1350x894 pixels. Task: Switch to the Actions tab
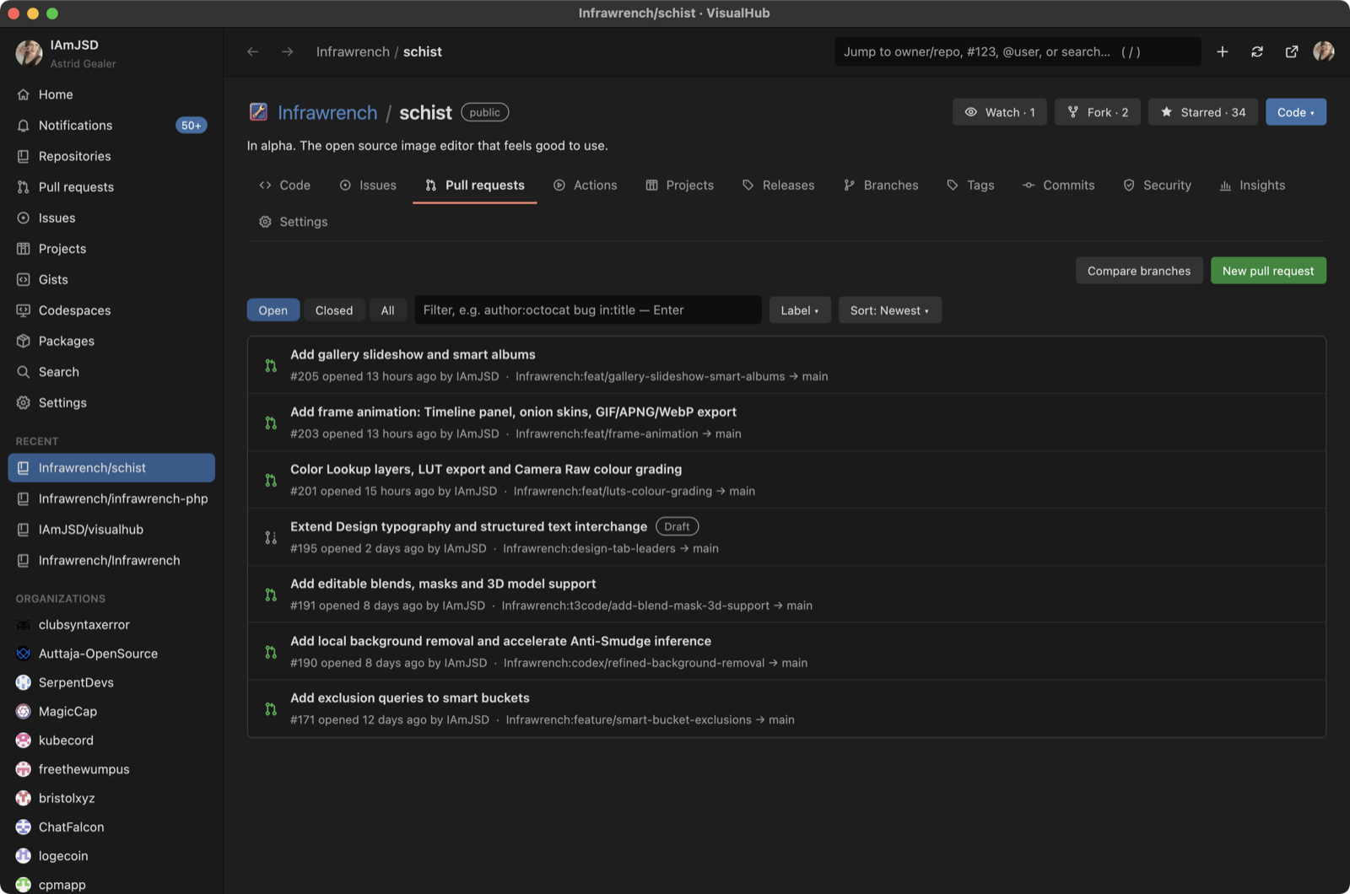586,186
